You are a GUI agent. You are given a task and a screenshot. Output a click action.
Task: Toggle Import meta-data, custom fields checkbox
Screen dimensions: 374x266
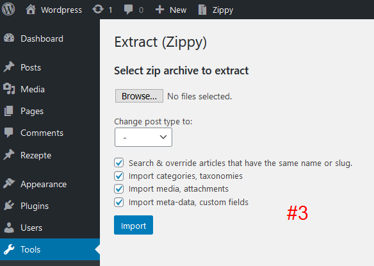pos(118,203)
